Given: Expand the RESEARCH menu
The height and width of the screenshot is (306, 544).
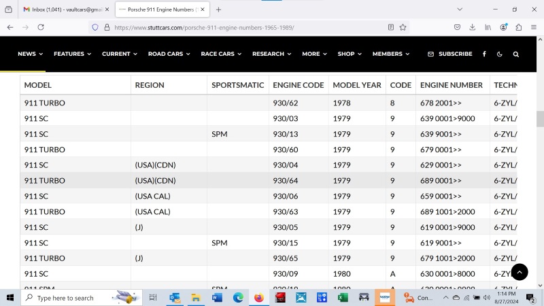Looking at the screenshot, I should [x=271, y=54].
